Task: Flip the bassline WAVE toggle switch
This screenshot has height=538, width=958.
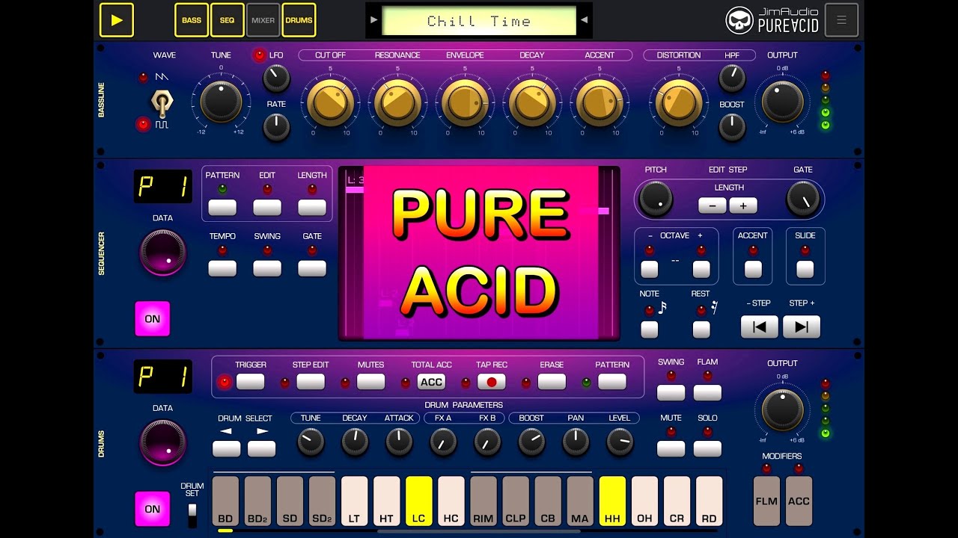Action: pos(162,103)
